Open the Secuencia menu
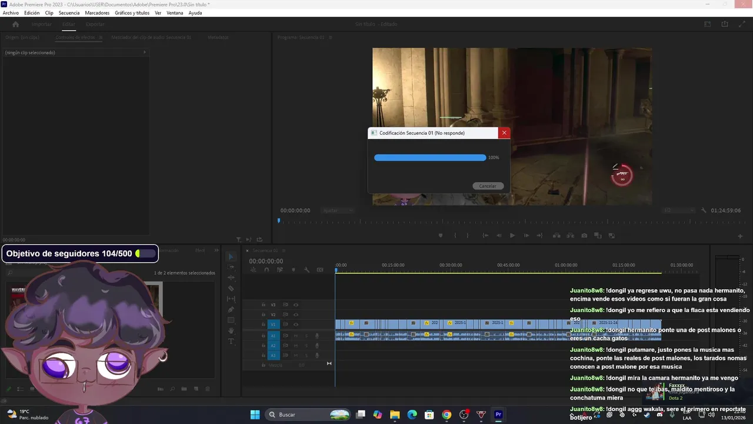This screenshot has height=424, width=753. [69, 13]
